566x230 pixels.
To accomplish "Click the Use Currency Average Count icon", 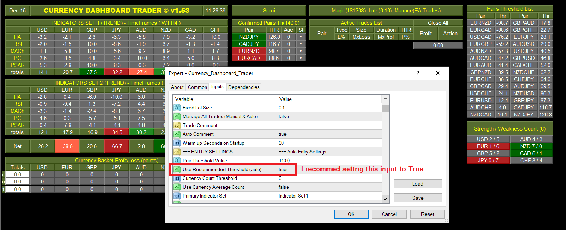I will pos(177,187).
